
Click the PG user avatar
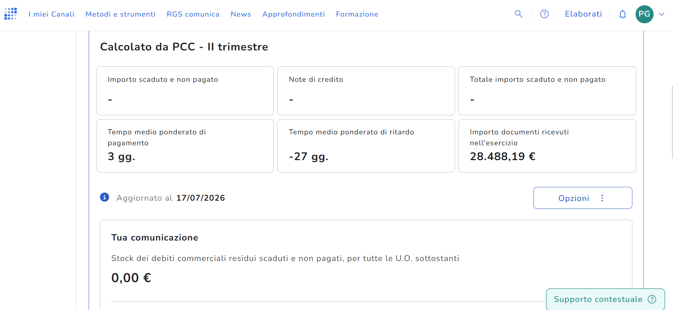pos(644,14)
